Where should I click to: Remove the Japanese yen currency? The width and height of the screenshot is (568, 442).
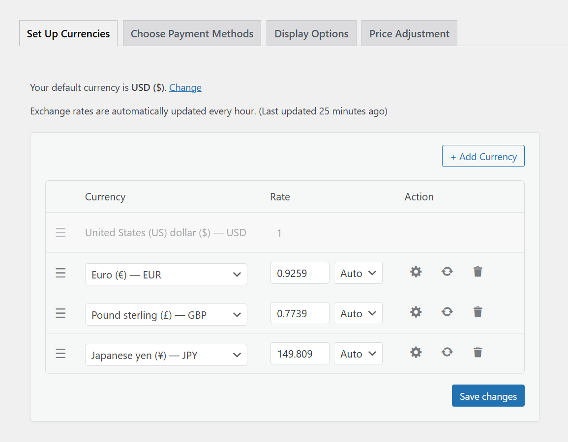[478, 352]
